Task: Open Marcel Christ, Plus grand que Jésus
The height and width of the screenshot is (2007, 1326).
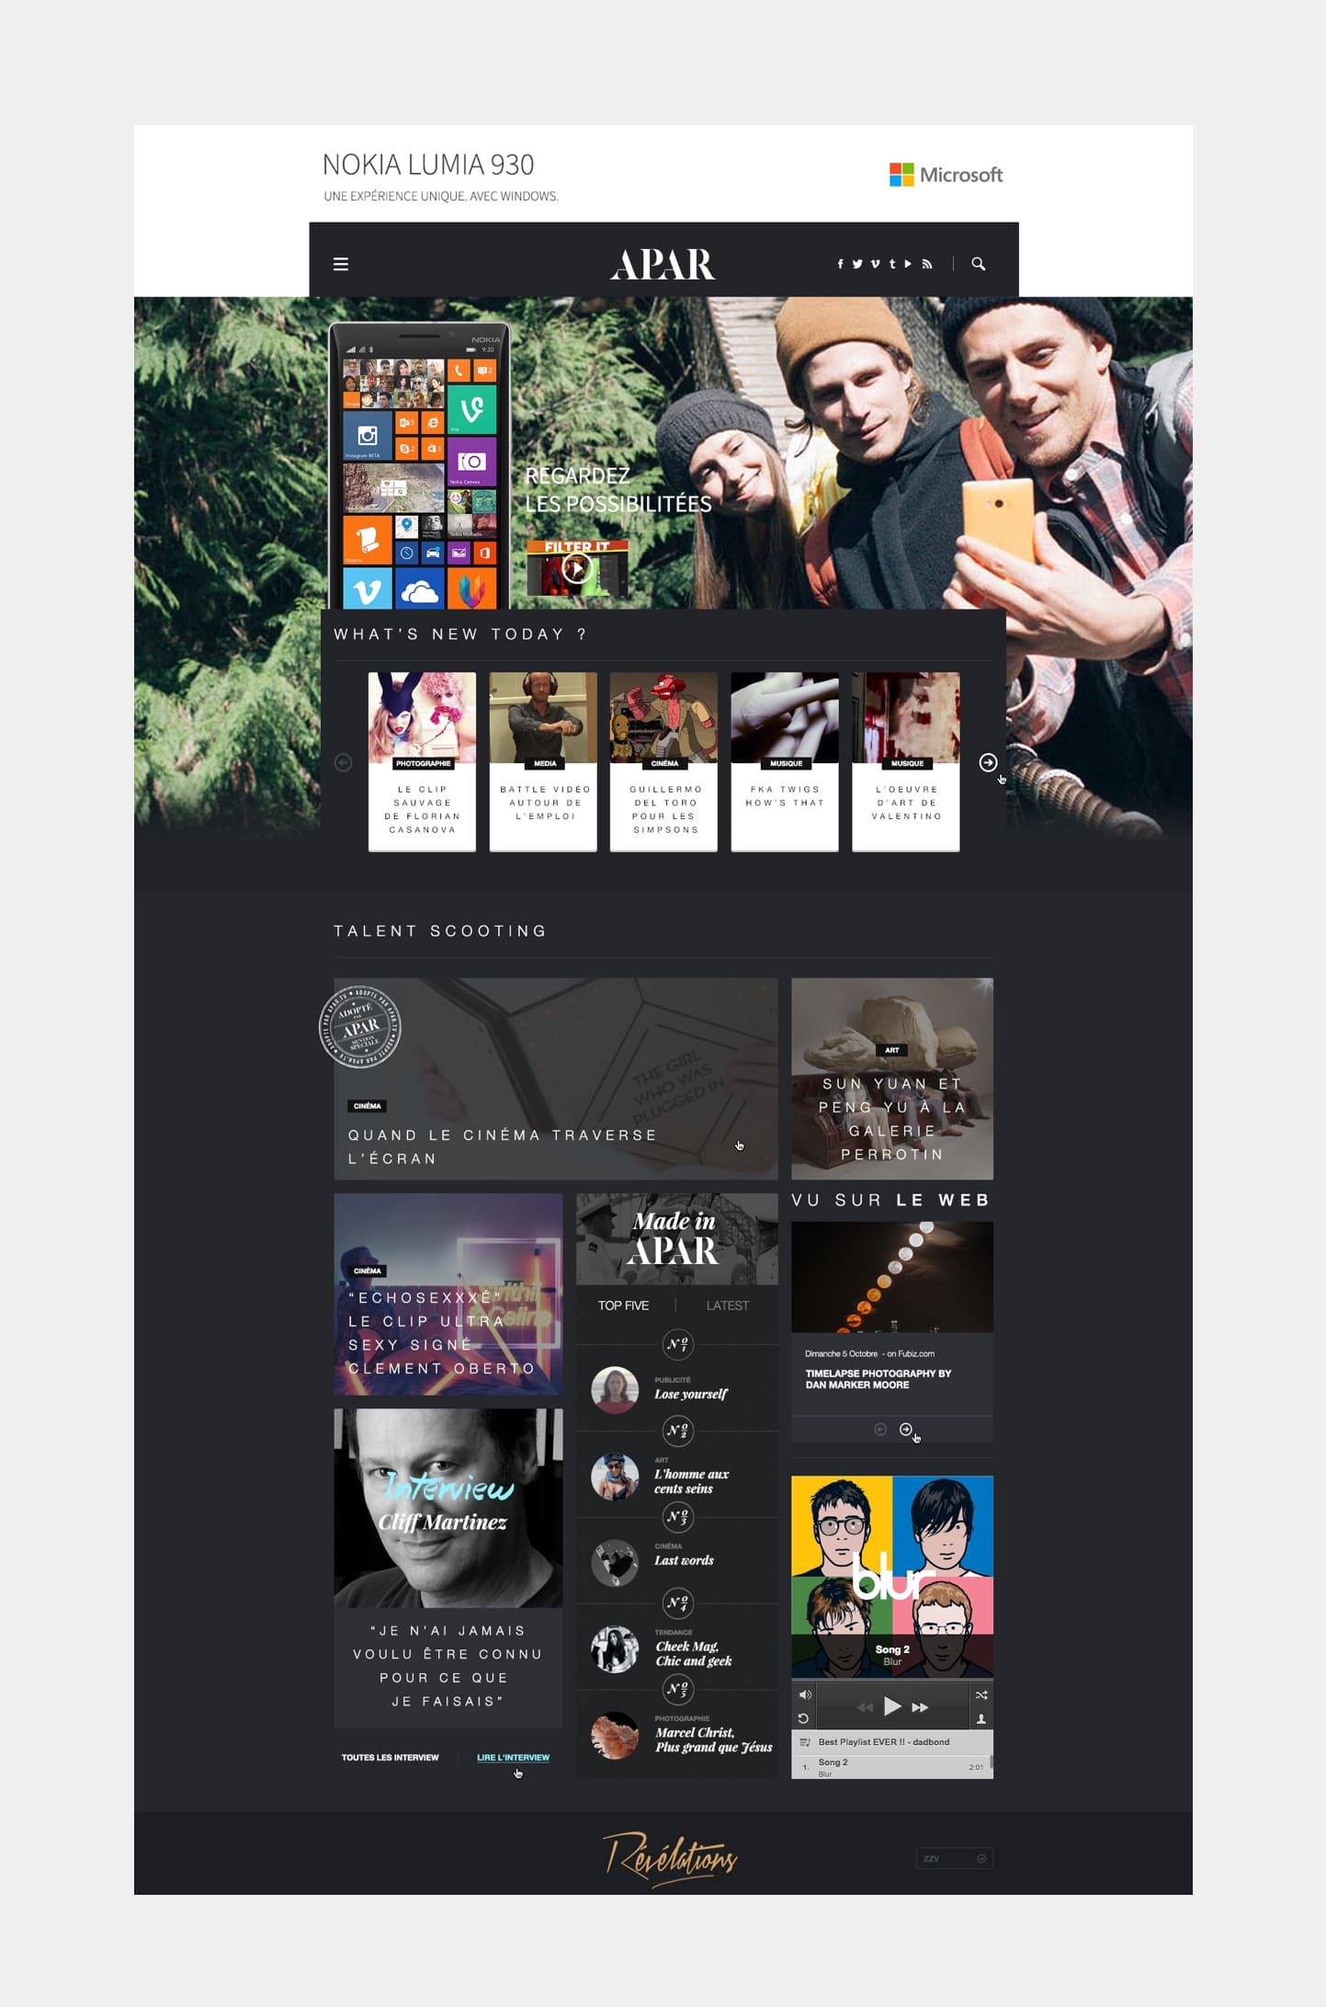Action: [713, 1739]
